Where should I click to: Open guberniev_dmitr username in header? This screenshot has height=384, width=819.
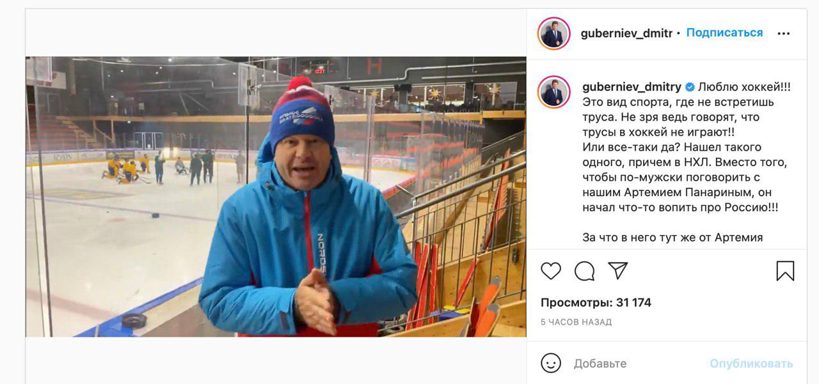(x=626, y=33)
